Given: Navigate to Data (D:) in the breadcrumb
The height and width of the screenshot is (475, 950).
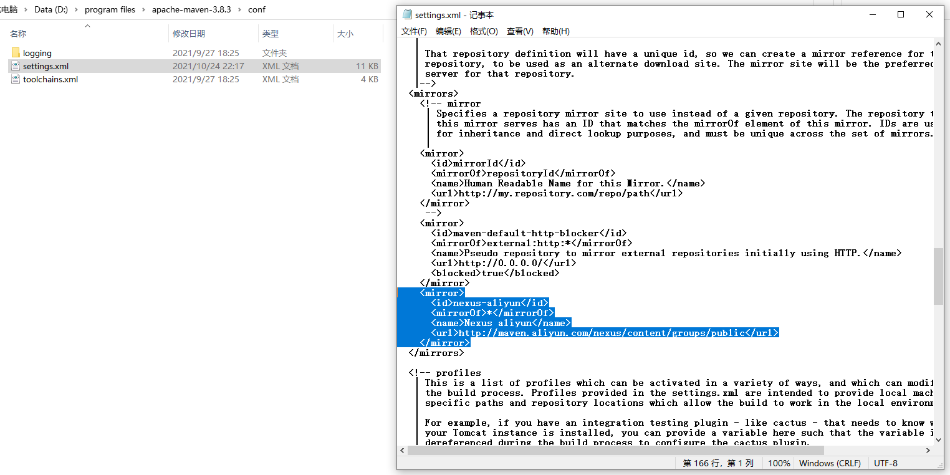Looking at the screenshot, I should pyautogui.click(x=51, y=10).
